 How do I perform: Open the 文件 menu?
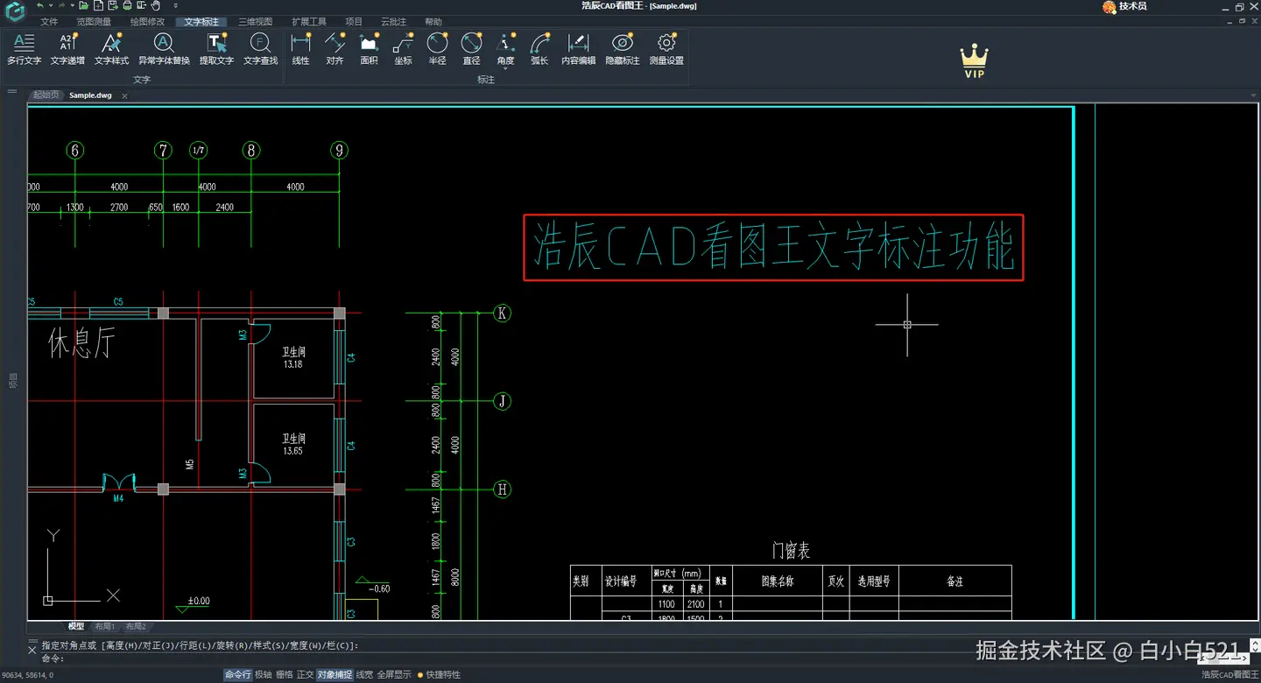[49, 22]
